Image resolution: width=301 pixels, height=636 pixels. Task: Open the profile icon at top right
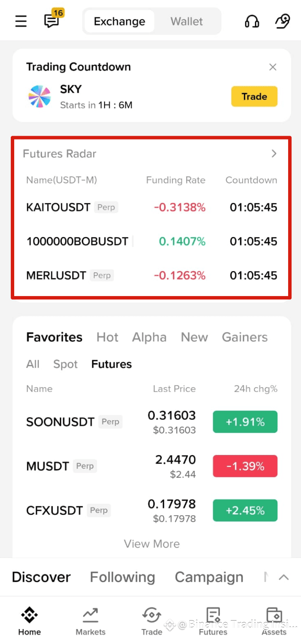pyautogui.click(x=282, y=21)
